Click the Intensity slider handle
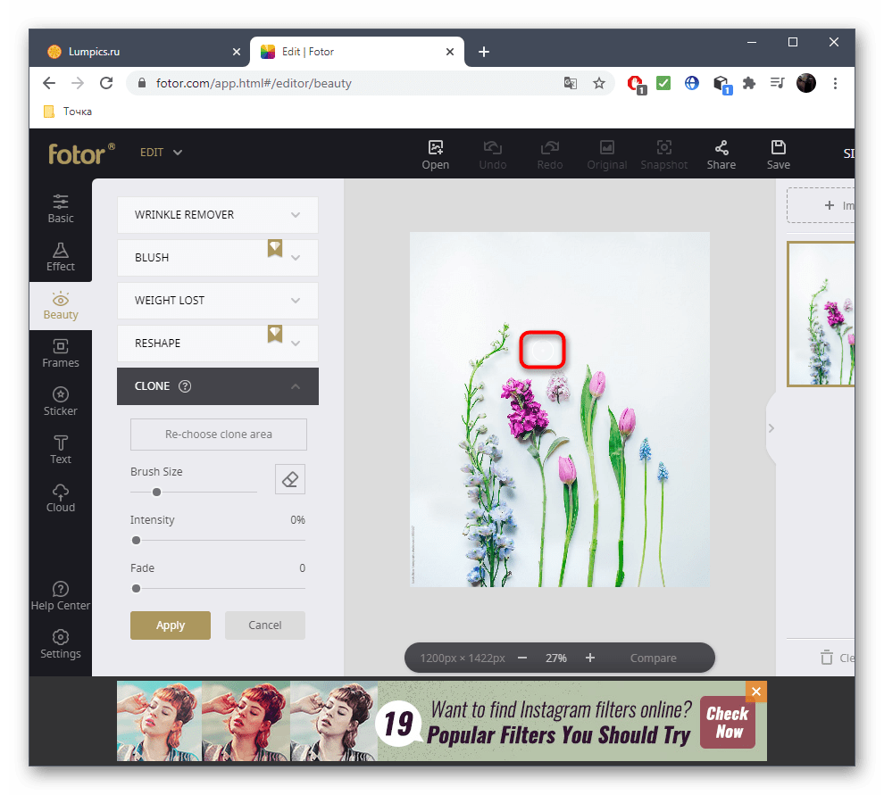The width and height of the screenshot is (884, 795). tap(137, 540)
